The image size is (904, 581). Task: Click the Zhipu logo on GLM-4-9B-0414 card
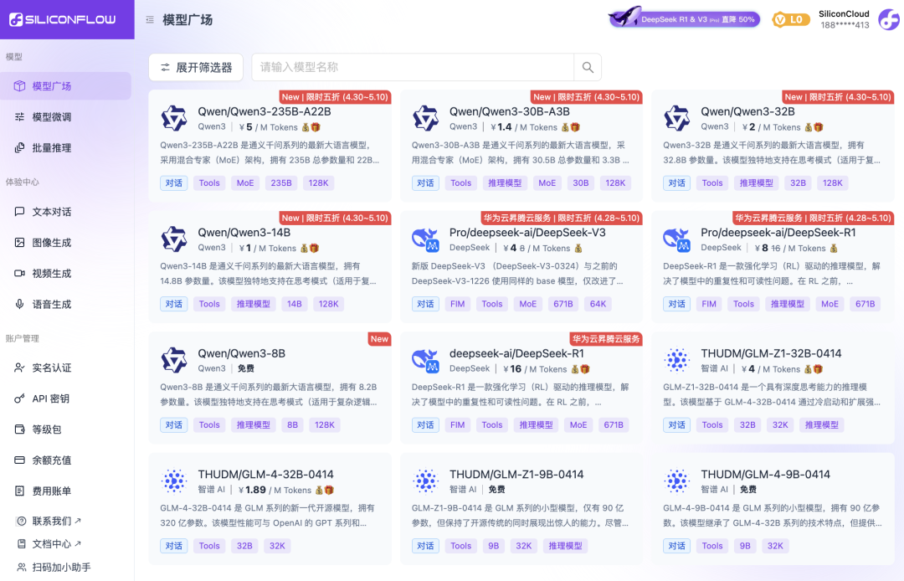[x=677, y=481]
